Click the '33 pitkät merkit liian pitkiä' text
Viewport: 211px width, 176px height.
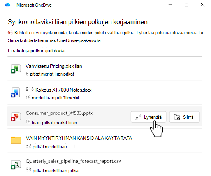click(52, 170)
